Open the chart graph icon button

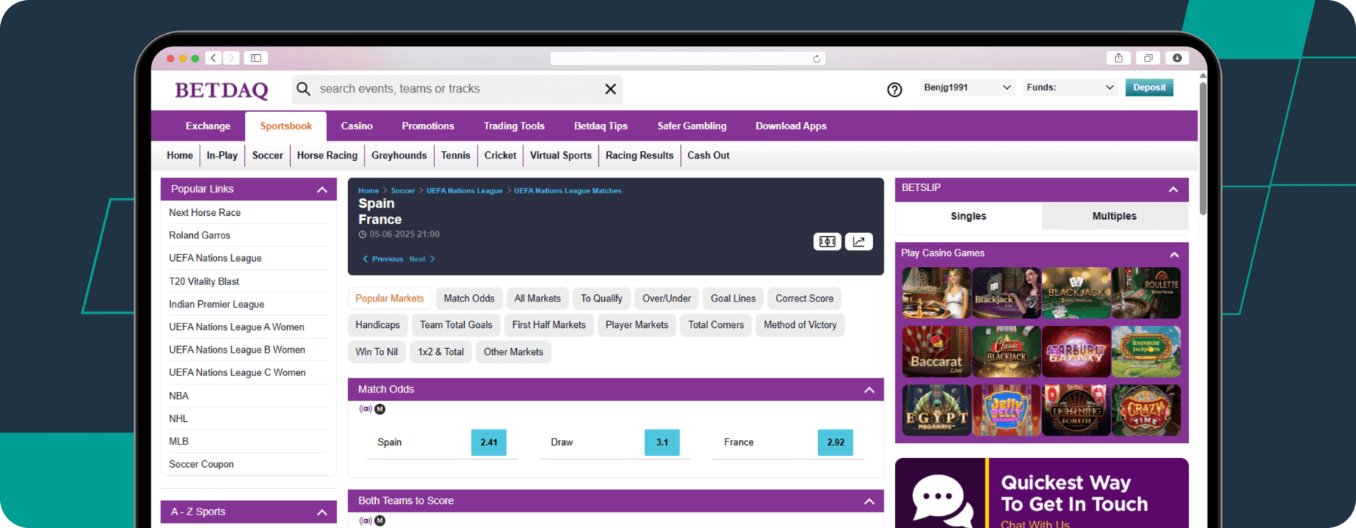tap(859, 241)
